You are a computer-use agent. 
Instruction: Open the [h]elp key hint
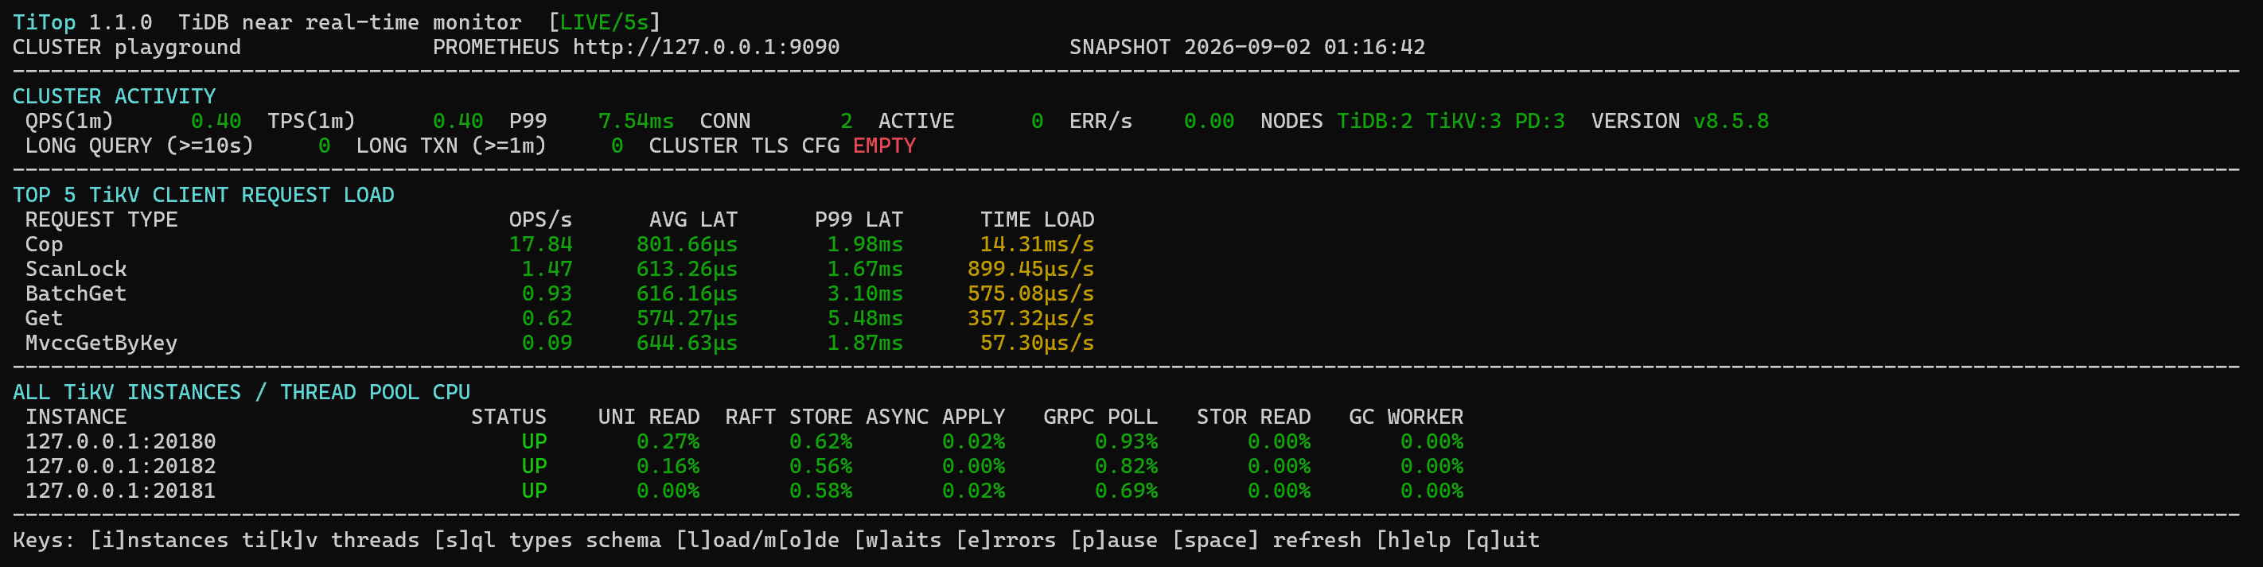(1413, 540)
